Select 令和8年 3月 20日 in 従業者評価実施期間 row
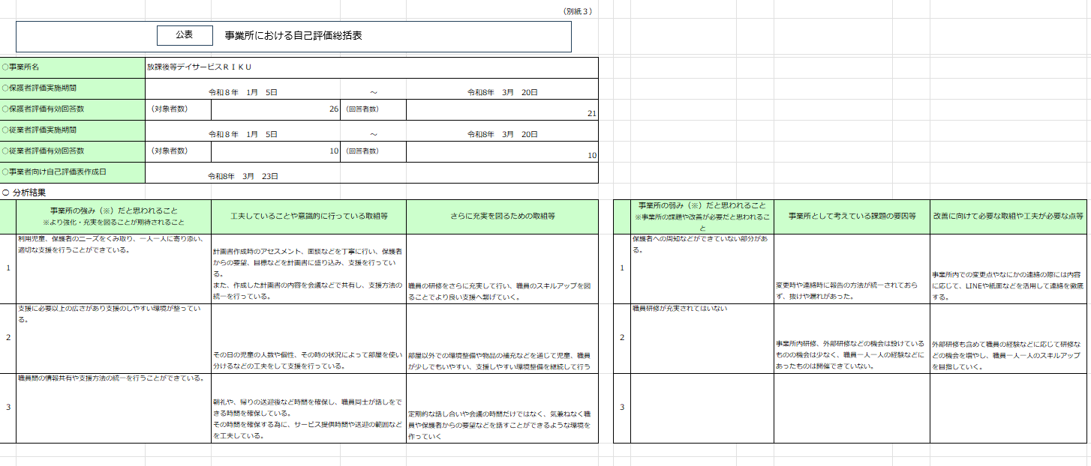The image size is (1091, 466). point(503,134)
